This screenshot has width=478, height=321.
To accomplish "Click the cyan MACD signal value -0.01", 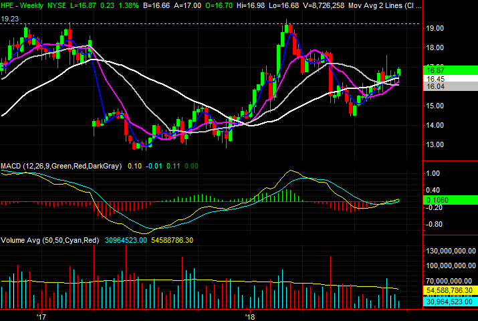I will (x=154, y=166).
